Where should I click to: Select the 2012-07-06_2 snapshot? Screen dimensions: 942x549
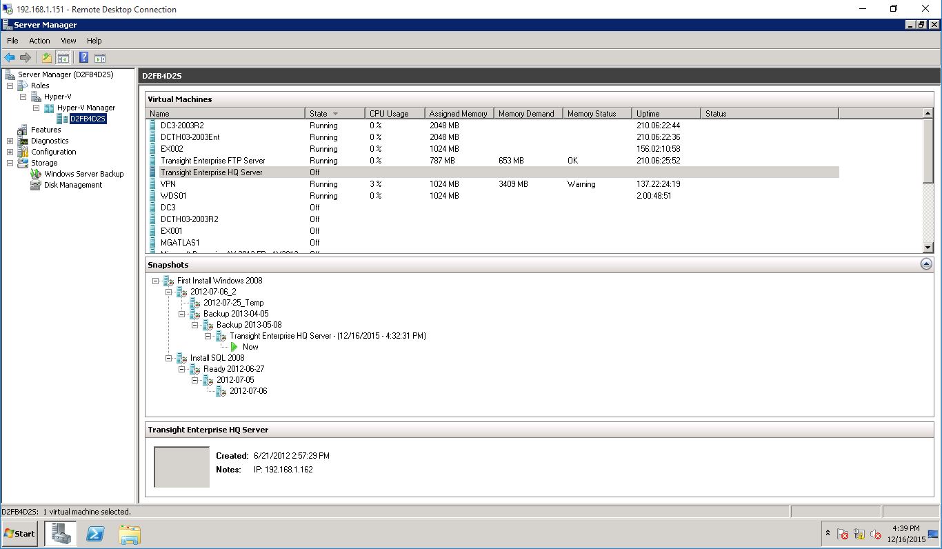[x=213, y=292]
